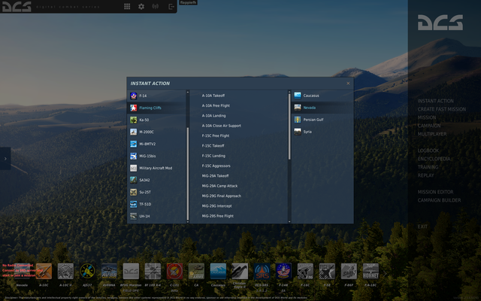The width and height of the screenshot is (481, 301).
Task: Open the settings gear in top bar
Action: tap(141, 7)
